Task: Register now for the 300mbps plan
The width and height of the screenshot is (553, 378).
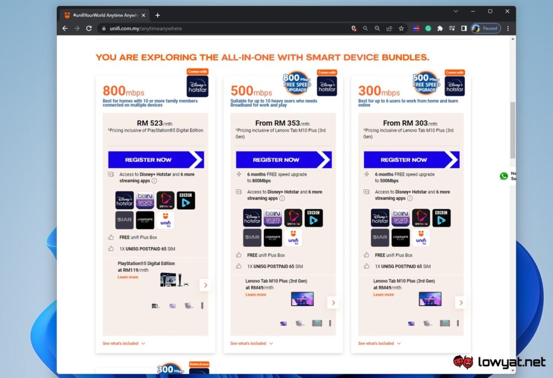Action: point(412,160)
